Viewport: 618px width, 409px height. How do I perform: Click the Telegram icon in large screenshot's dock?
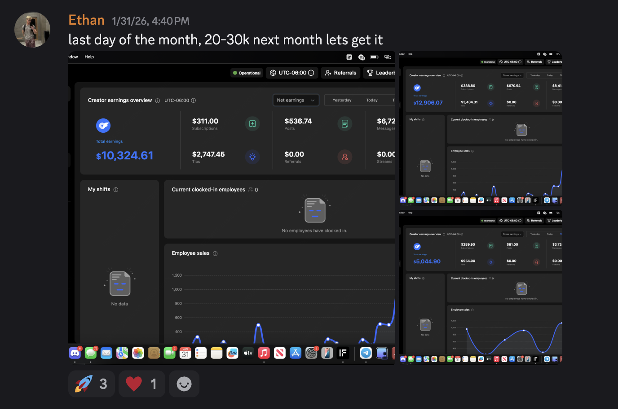pyautogui.click(x=366, y=353)
